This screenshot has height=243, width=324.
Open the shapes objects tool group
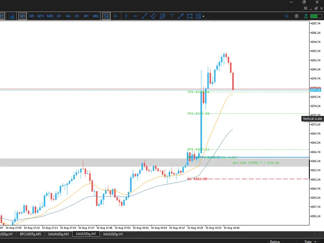tap(198, 16)
